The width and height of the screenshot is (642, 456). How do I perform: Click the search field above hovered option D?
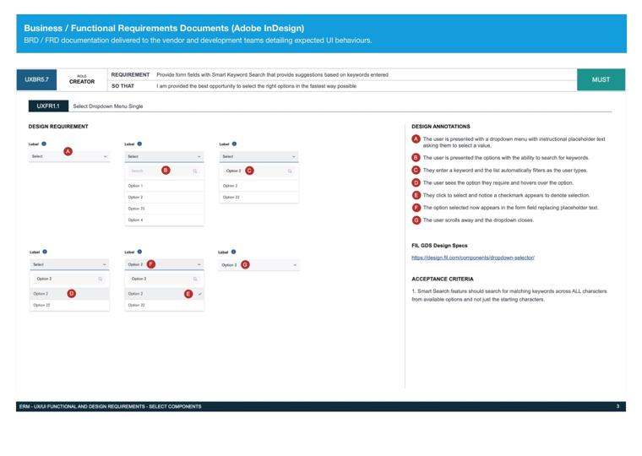tap(69, 279)
